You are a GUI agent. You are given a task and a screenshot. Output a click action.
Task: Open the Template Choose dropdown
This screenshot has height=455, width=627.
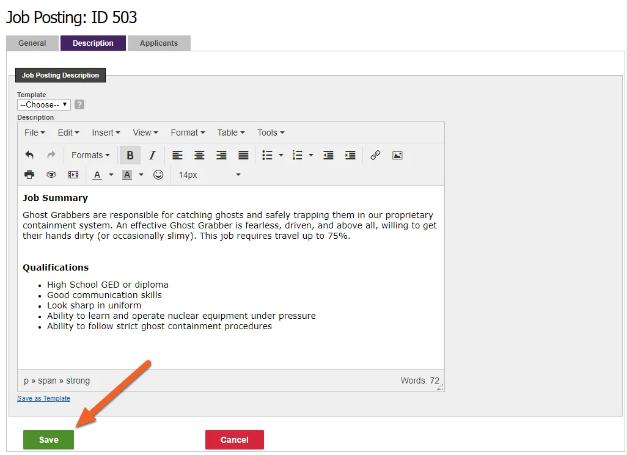[x=44, y=104]
